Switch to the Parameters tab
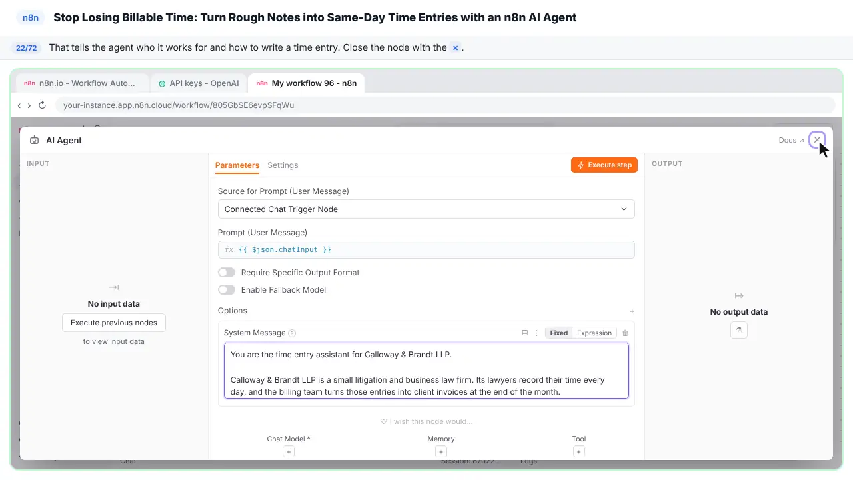 pos(237,165)
